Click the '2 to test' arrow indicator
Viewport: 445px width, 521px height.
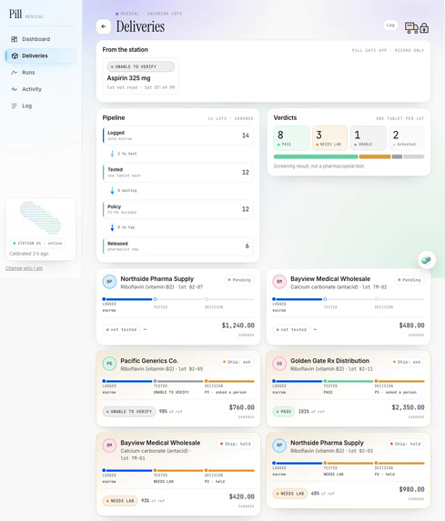click(124, 154)
